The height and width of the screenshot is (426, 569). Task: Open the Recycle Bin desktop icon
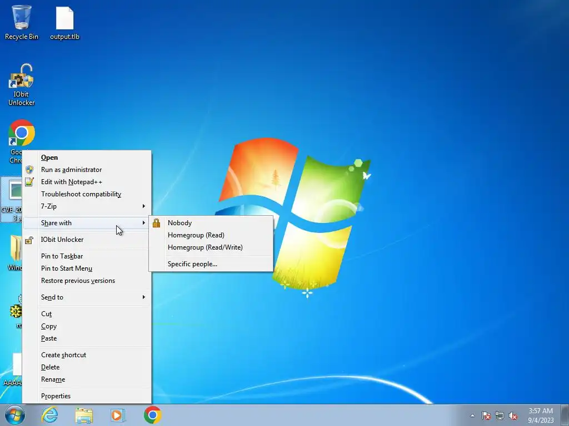(21, 22)
